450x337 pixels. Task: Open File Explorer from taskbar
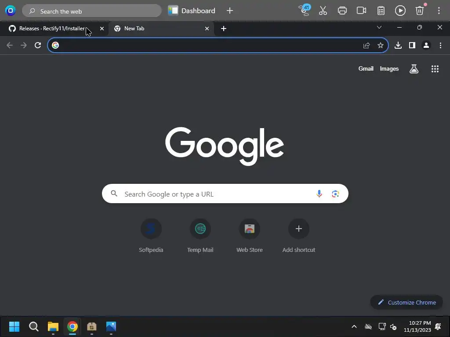pyautogui.click(x=53, y=326)
